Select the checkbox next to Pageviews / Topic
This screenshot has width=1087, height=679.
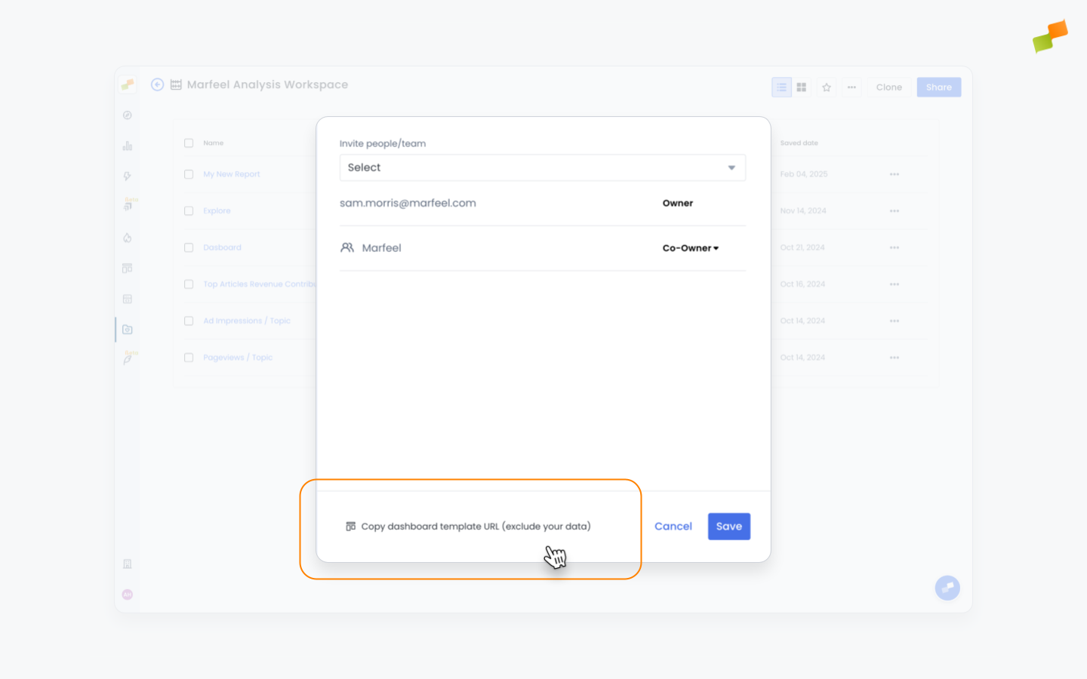[189, 357]
